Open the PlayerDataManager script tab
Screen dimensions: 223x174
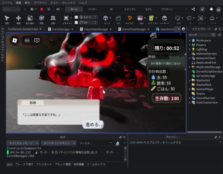[96, 29]
